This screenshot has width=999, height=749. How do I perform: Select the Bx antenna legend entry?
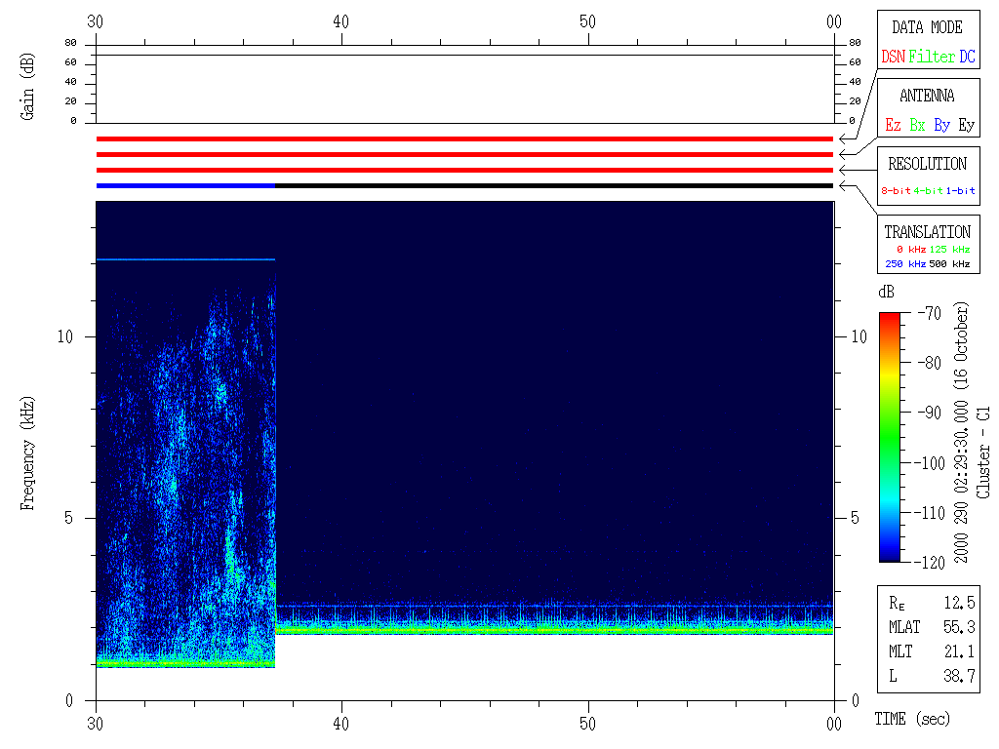(x=917, y=126)
